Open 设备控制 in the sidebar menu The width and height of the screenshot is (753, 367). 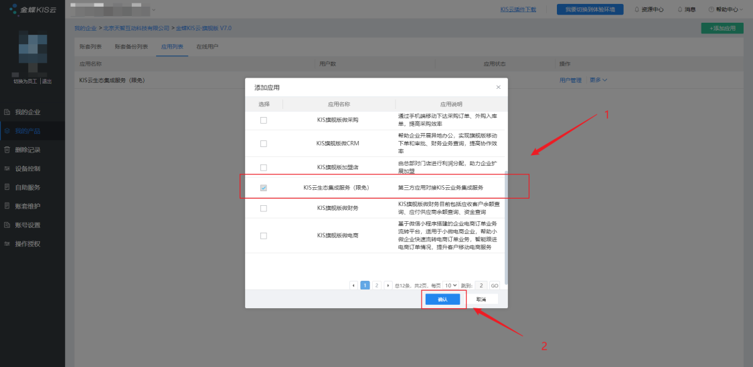point(32,169)
